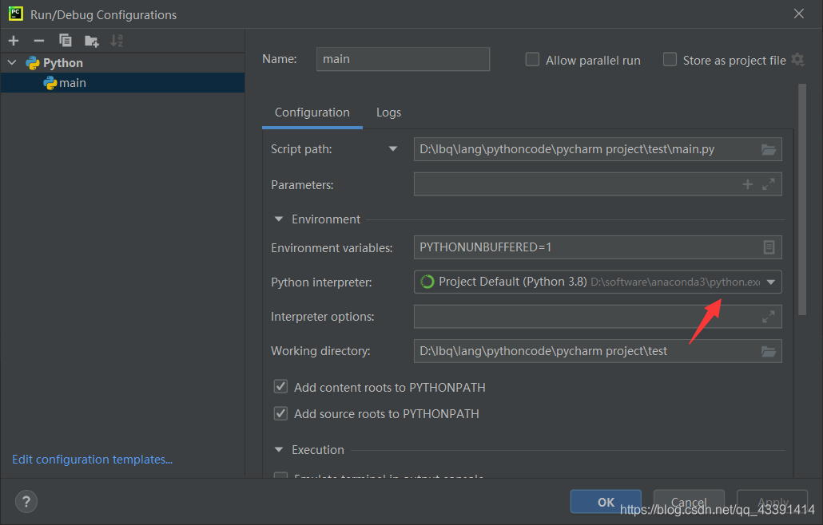Open Edit configuration templates link

pos(93,460)
